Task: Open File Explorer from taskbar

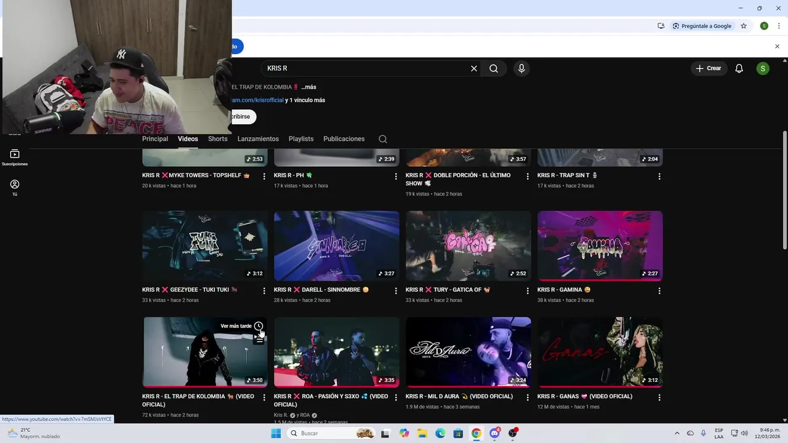Action: pos(422,433)
